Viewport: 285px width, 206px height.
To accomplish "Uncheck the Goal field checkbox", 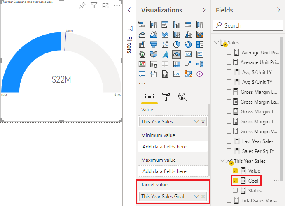I will pos(235,181).
